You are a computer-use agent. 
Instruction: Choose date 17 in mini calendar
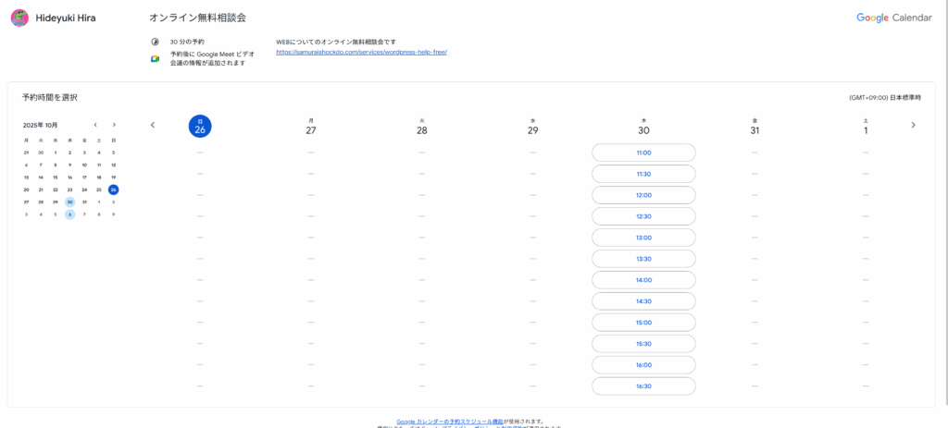tap(84, 177)
